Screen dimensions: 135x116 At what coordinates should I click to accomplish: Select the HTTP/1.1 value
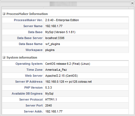pyautogui.click(x=51, y=99)
